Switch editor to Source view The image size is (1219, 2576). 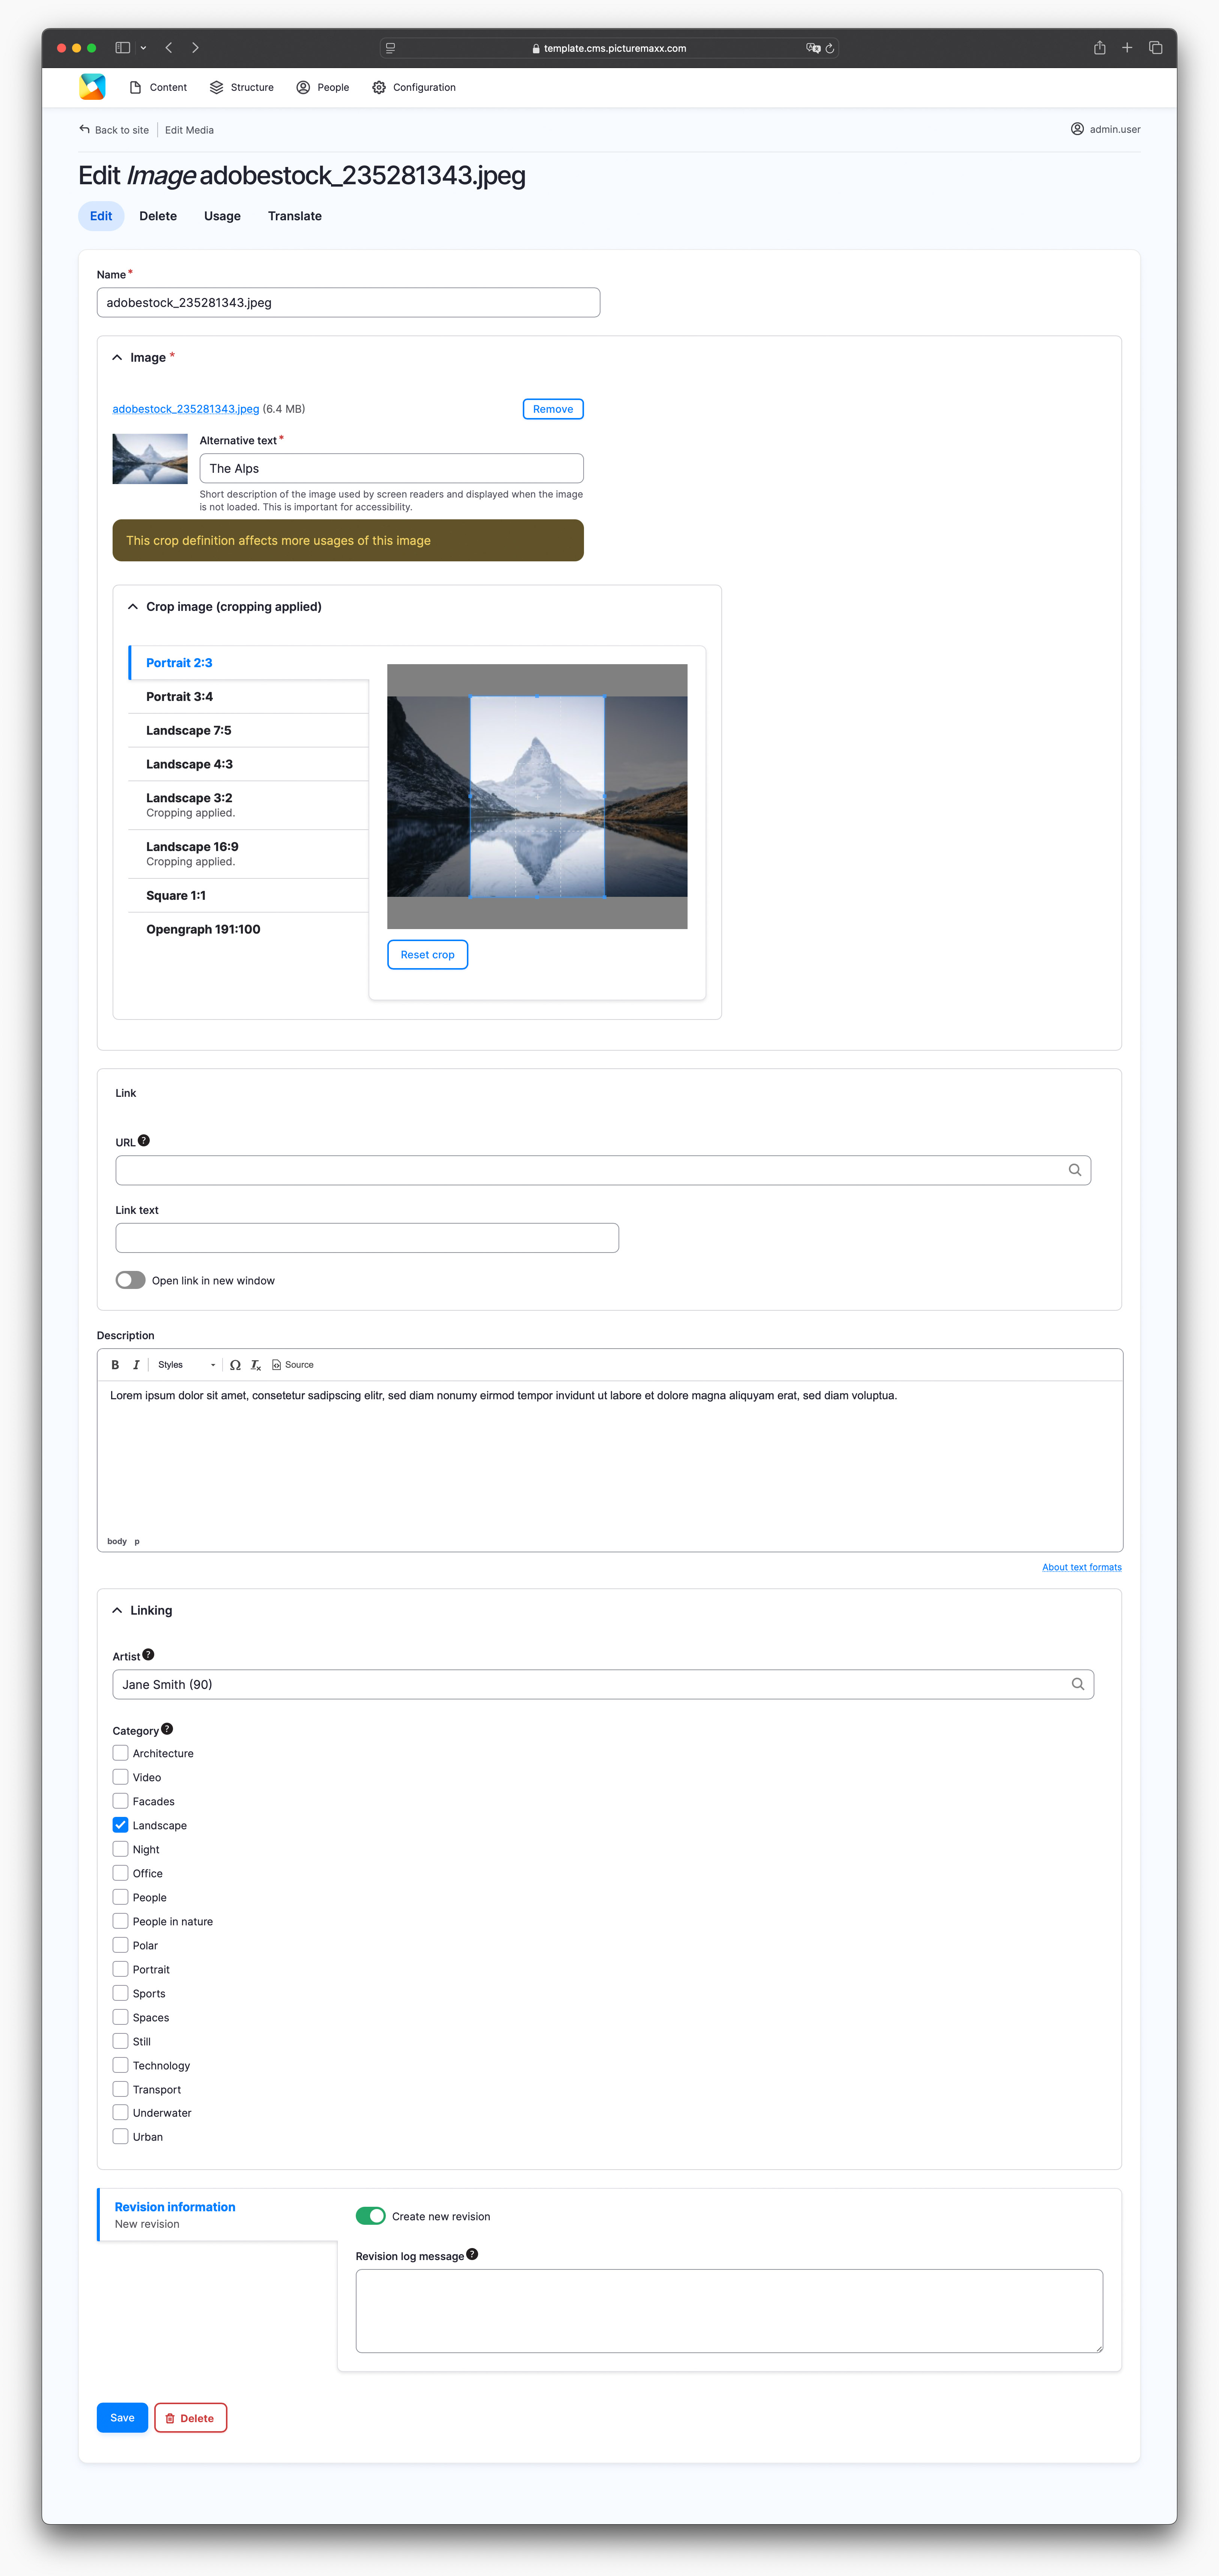[x=293, y=1365]
